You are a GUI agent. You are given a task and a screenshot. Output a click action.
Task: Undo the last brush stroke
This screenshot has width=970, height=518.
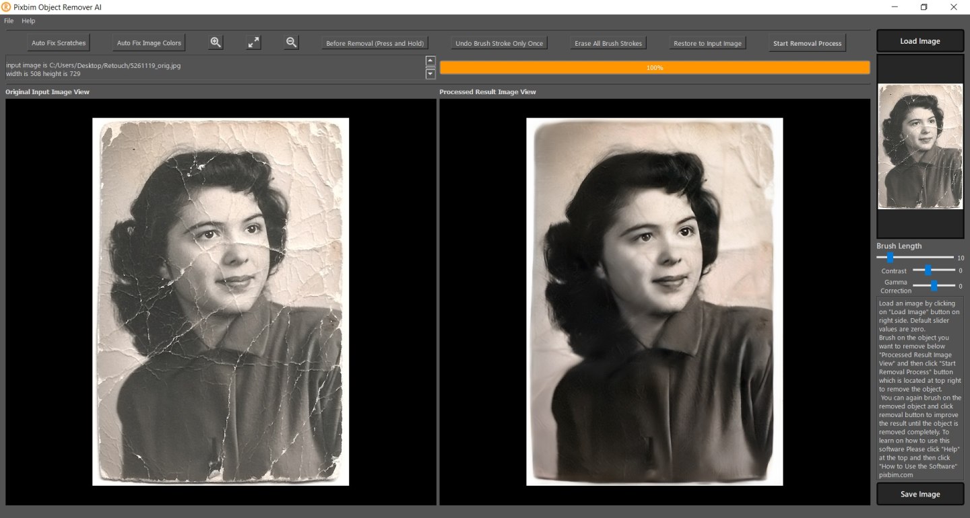click(x=498, y=42)
